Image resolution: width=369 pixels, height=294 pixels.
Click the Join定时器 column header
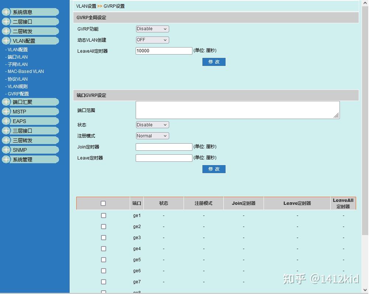click(244, 203)
